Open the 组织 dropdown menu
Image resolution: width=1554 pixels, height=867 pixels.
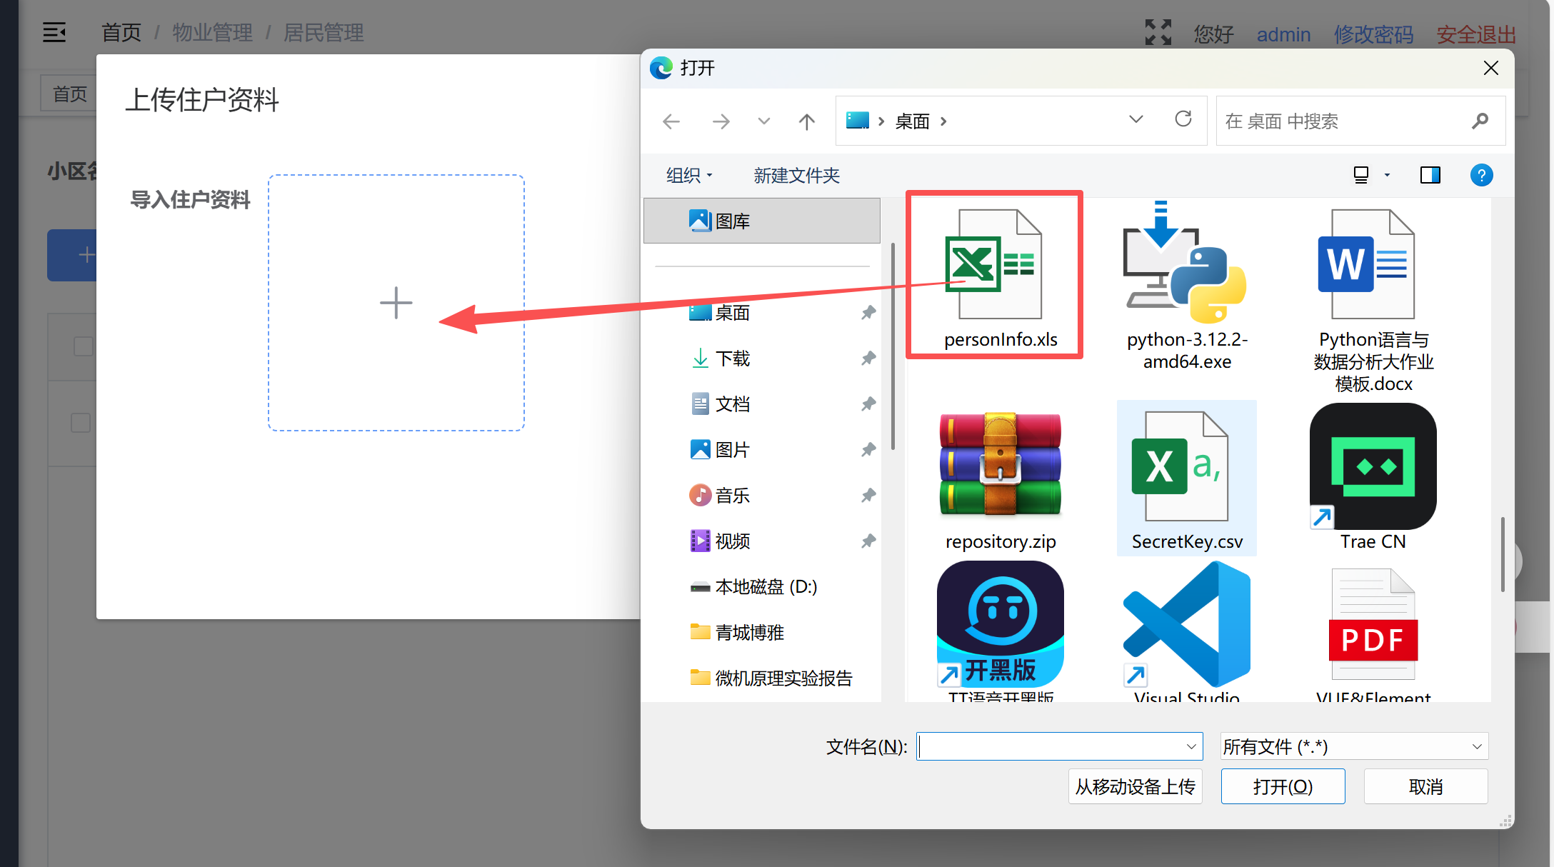[688, 175]
